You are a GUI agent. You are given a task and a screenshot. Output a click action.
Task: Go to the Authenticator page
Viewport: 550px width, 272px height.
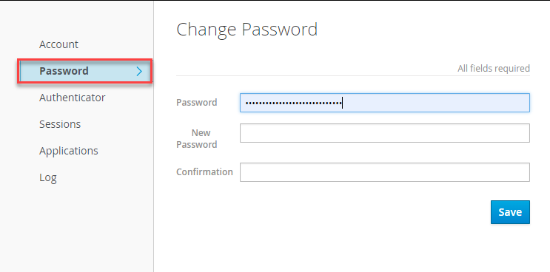click(x=73, y=98)
